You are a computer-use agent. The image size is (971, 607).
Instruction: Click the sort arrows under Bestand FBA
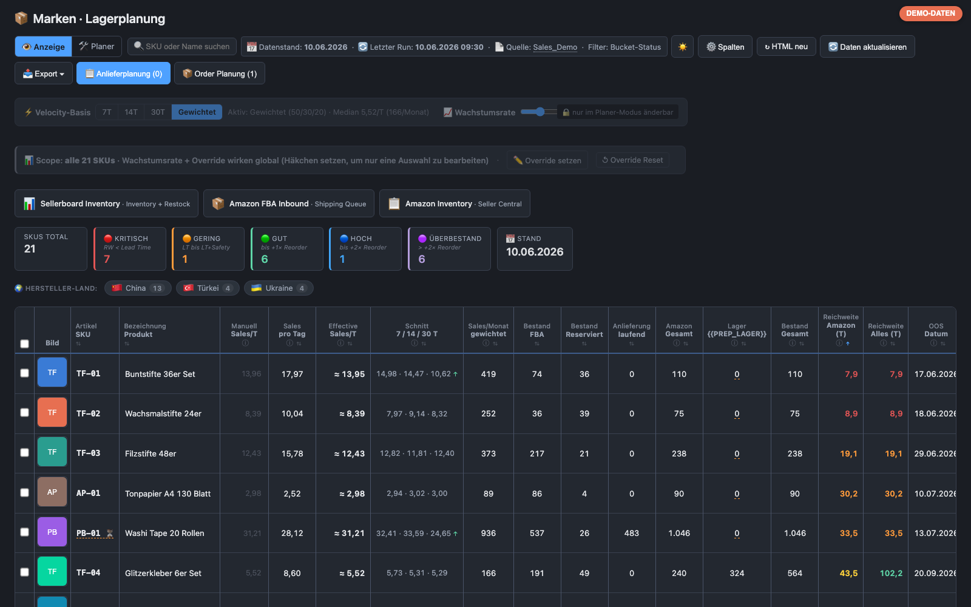[537, 344]
